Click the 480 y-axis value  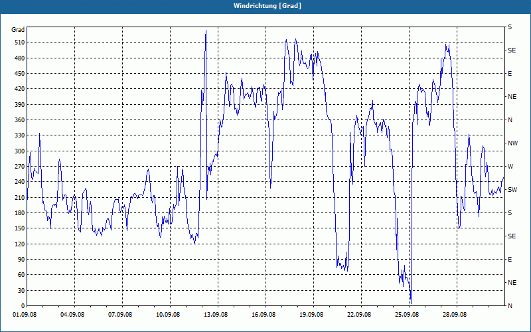tap(20, 58)
